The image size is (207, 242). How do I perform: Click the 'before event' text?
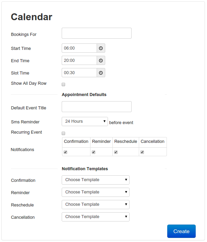pyautogui.click(x=121, y=123)
